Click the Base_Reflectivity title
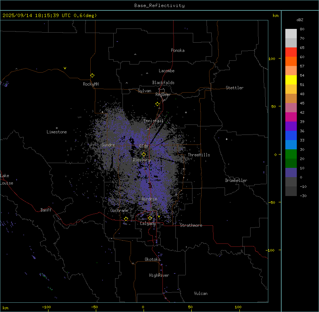The height and width of the screenshot is (312, 319). point(159,6)
